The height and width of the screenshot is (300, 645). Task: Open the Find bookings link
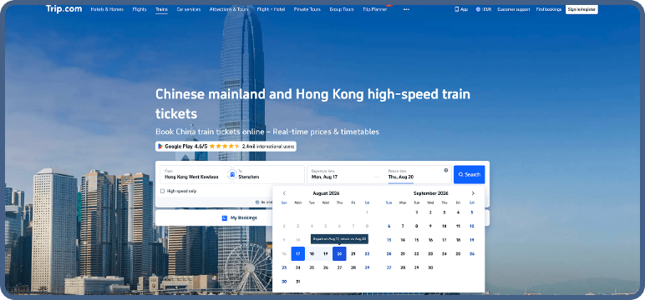[x=549, y=9]
